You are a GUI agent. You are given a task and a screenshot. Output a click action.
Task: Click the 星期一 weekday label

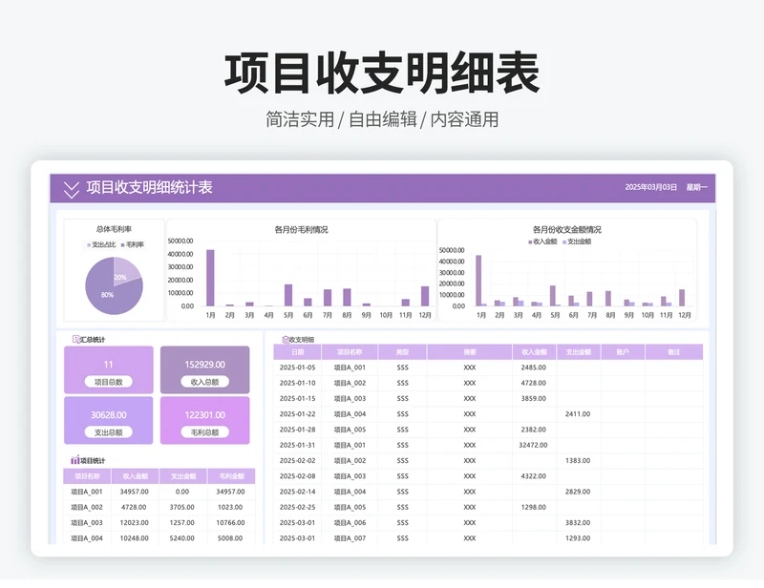pos(697,187)
